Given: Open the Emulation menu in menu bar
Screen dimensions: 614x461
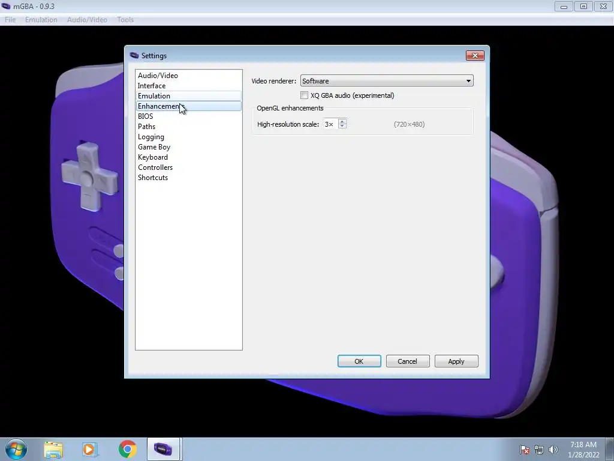Looking at the screenshot, I should click(41, 20).
